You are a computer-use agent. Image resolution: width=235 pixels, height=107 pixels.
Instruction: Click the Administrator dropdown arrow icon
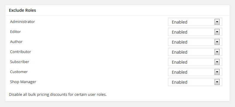[217, 22]
